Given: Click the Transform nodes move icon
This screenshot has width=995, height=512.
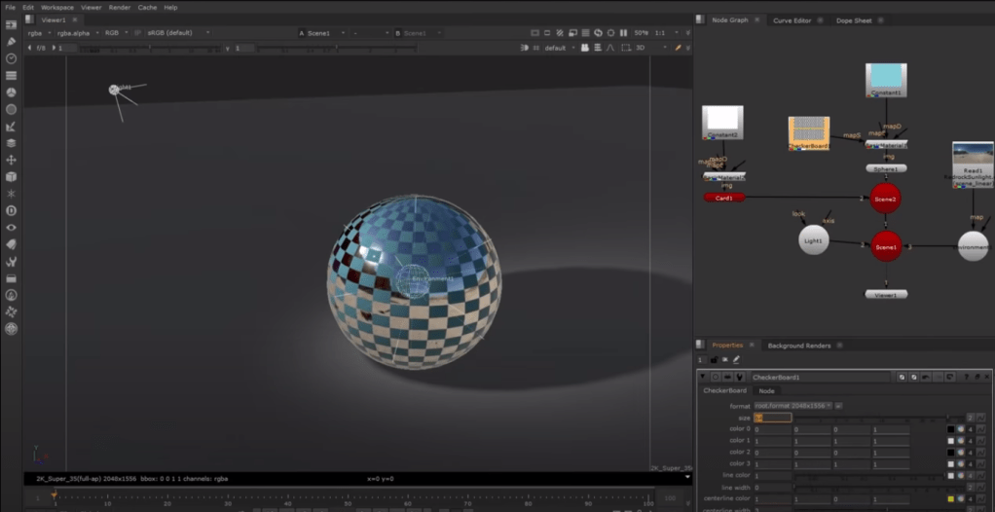Looking at the screenshot, I should pyautogui.click(x=12, y=160).
